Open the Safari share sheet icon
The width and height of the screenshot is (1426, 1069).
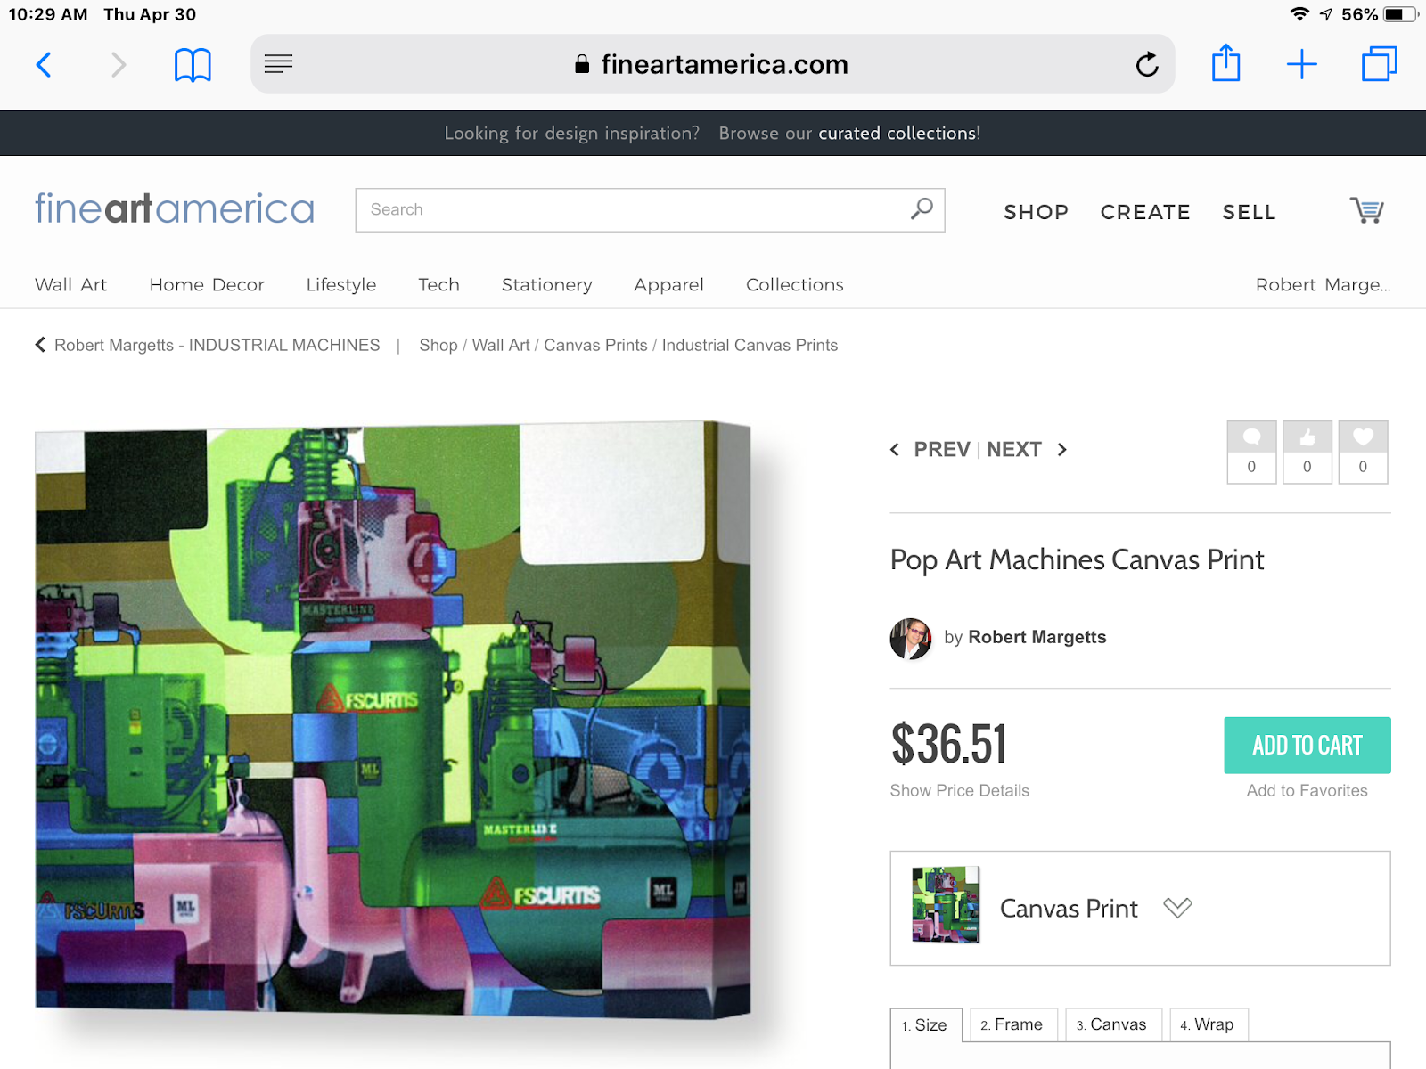[1226, 62]
